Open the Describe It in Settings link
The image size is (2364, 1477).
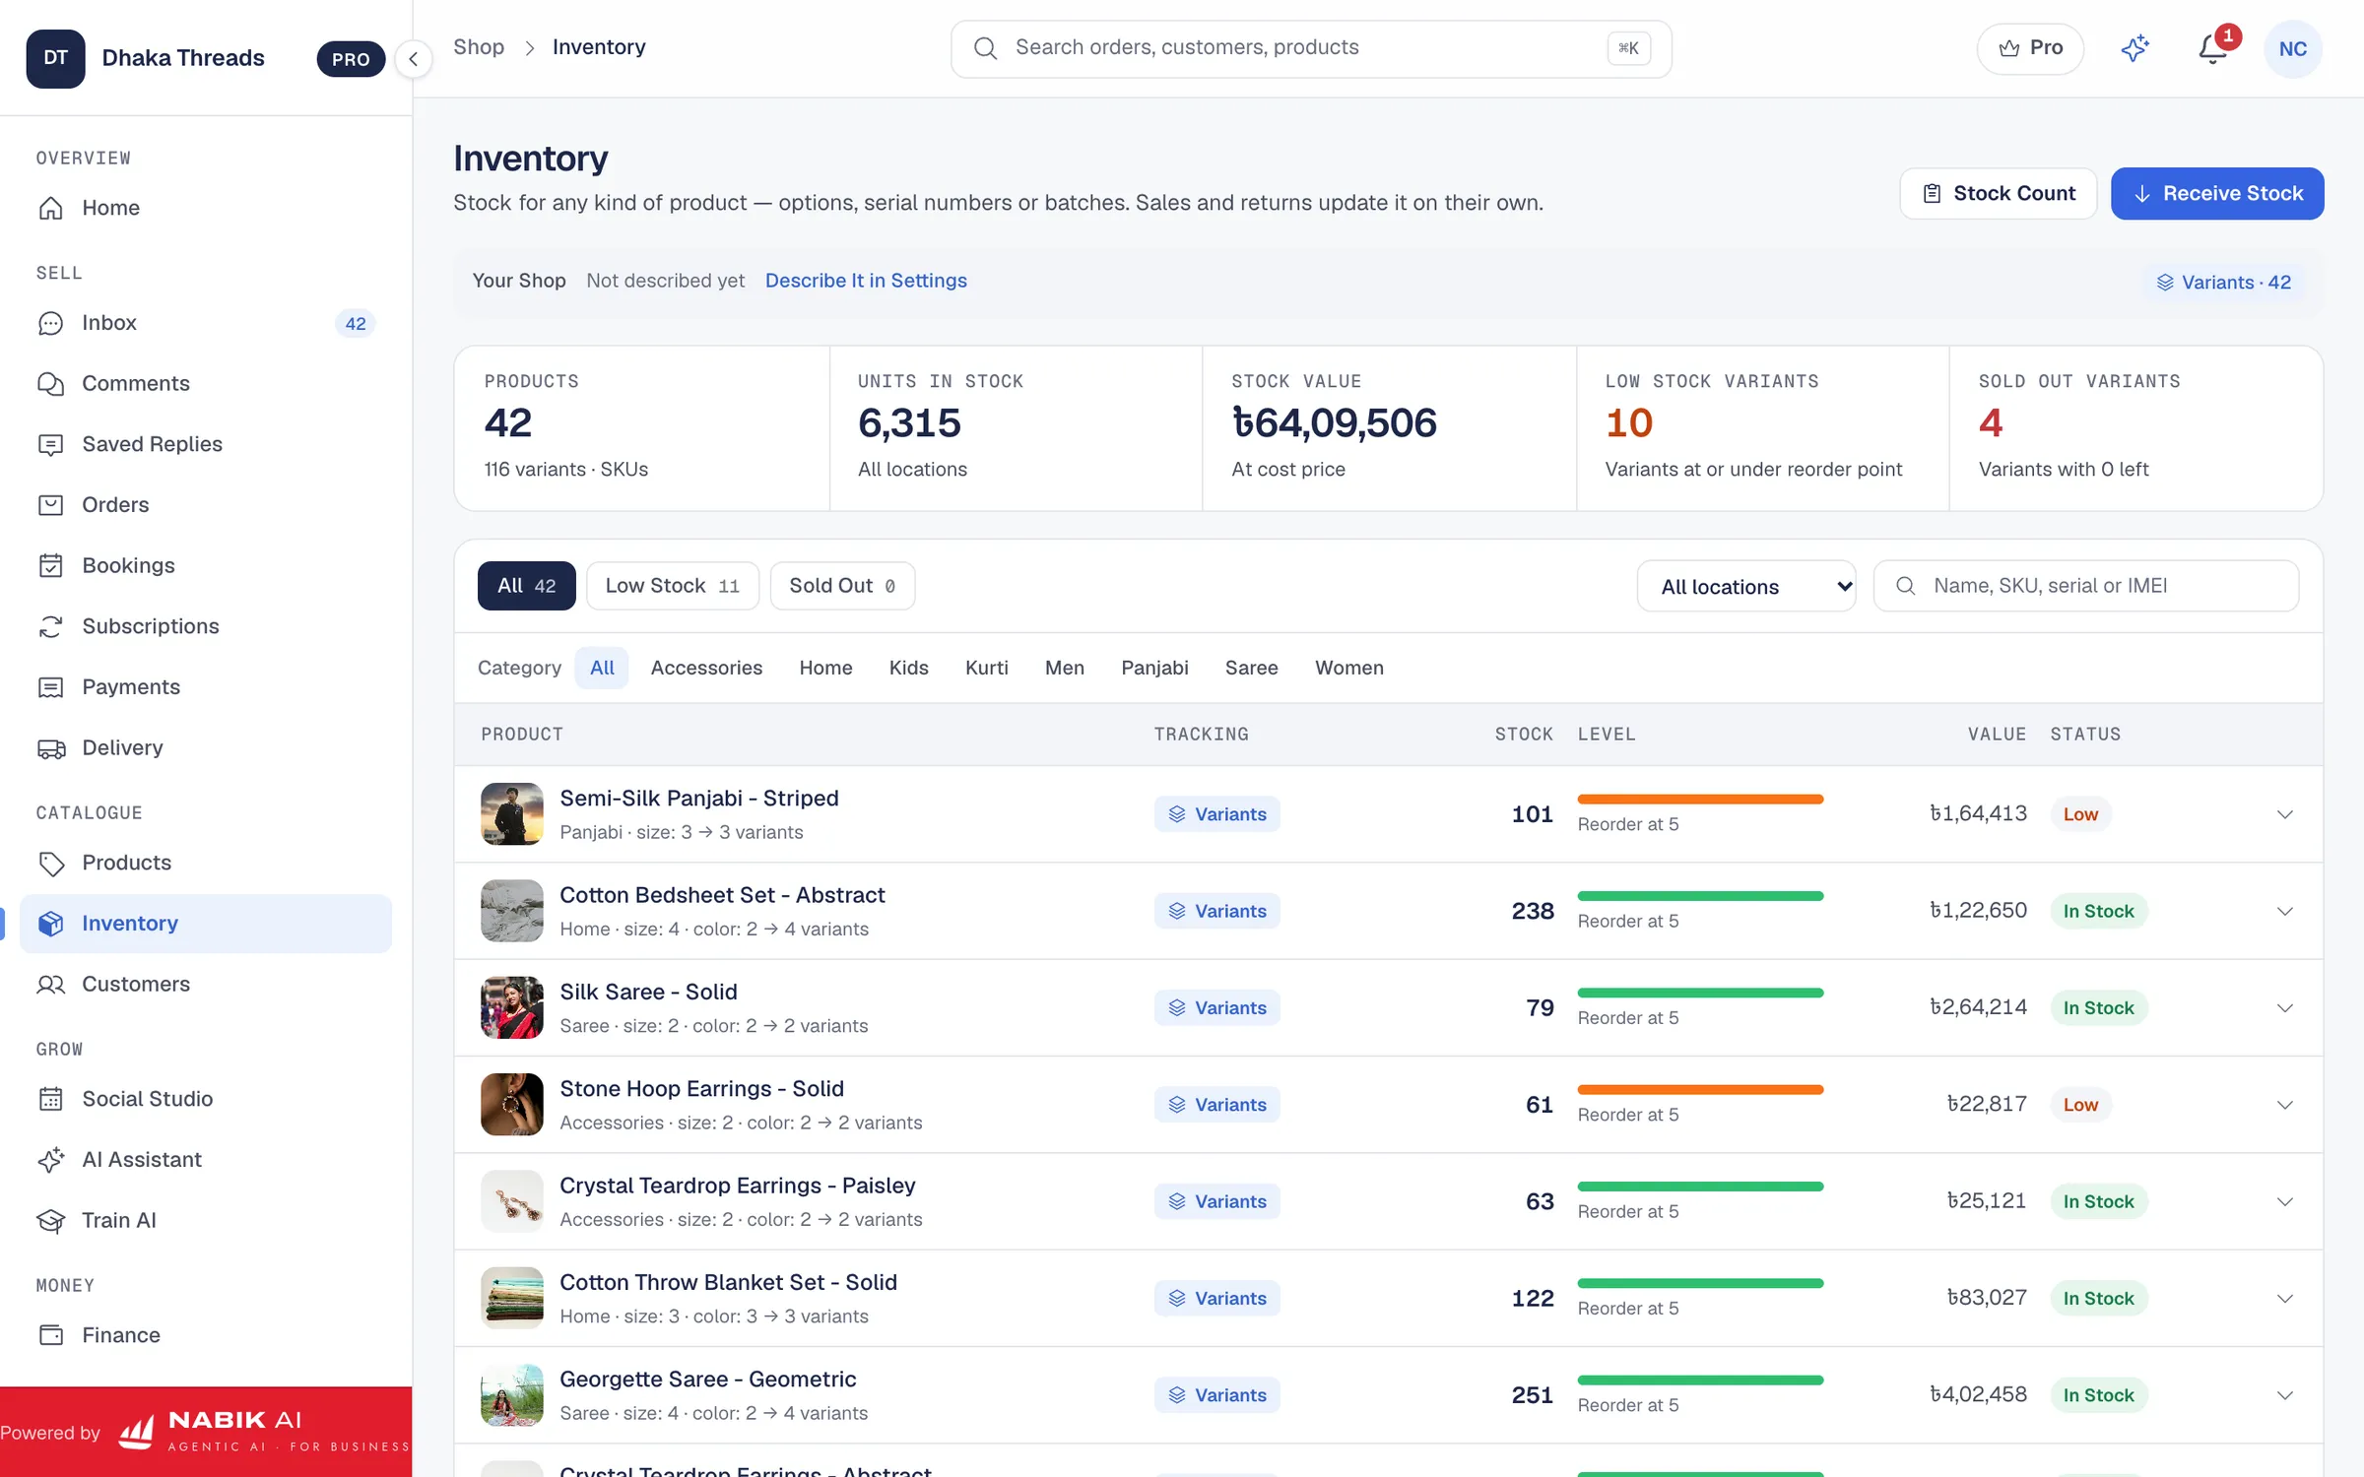[x=866, y=281]
